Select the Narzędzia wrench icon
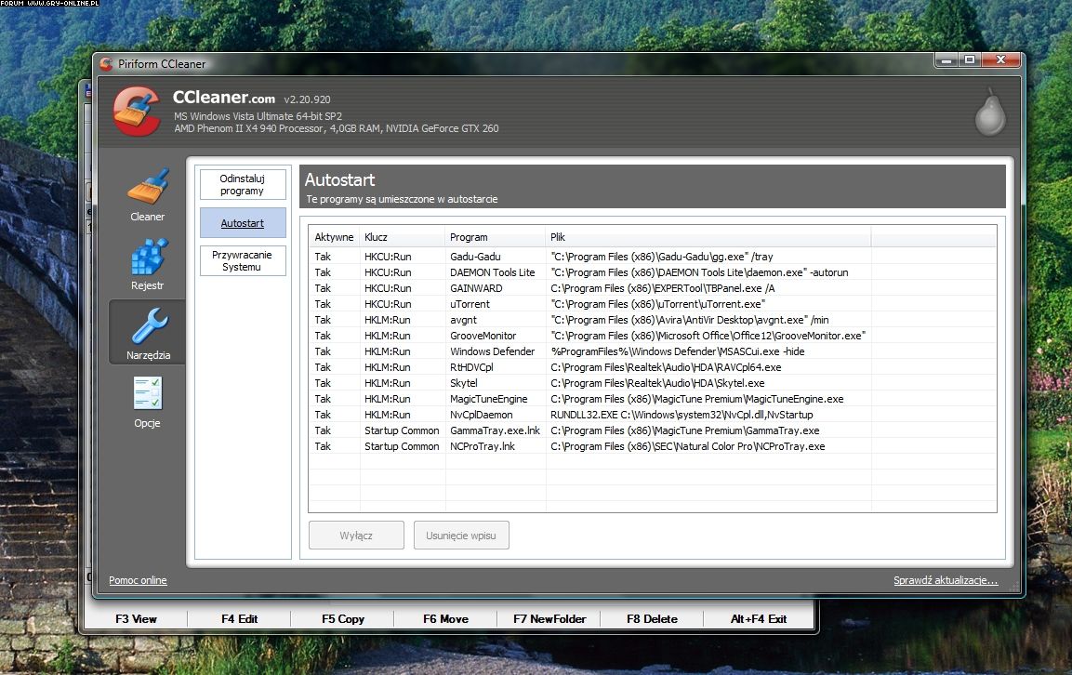The width and height of the screenshot is (1072, 675). [x=149, y=325]
